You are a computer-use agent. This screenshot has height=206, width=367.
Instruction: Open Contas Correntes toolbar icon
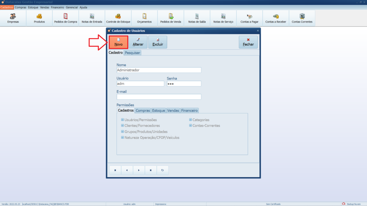(302, 18)
